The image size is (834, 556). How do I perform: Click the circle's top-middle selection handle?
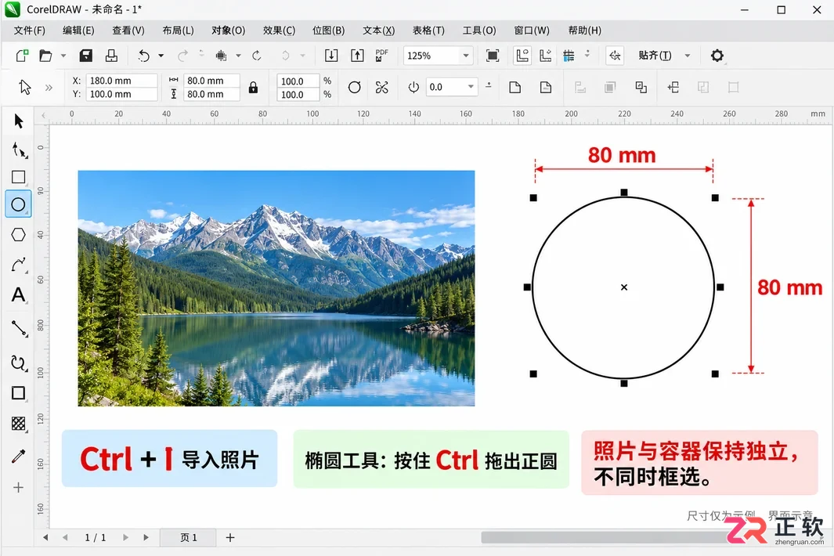(x=624, y=192)
